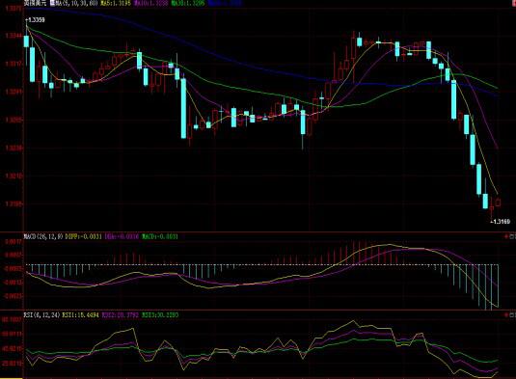The width and height of the screenshot is (516, 379).
Task: Click the blue MA60 value in header
Action: coord(225,3)
